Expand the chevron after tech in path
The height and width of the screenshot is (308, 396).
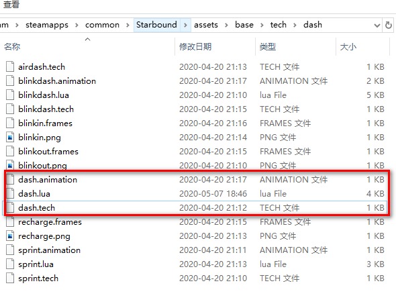pos(295,25)
